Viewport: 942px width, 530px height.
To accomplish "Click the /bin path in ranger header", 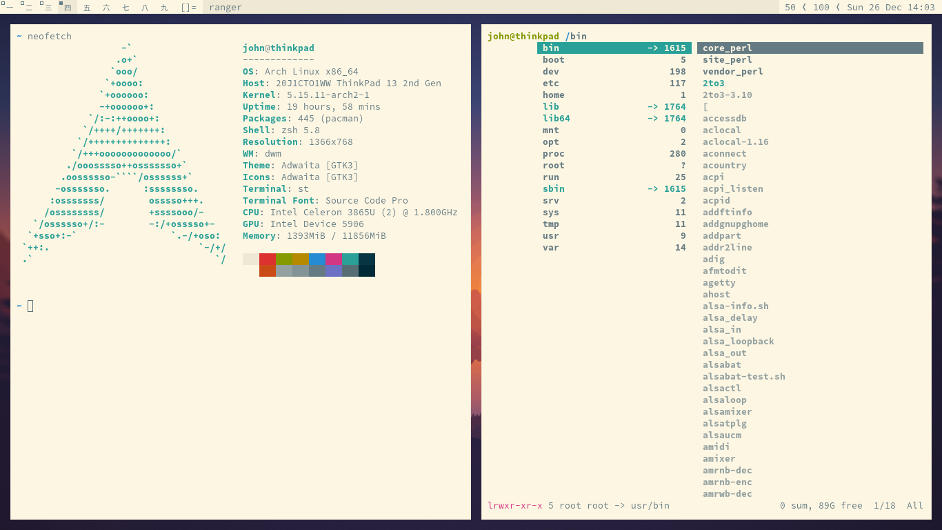I will coord(576,36).
